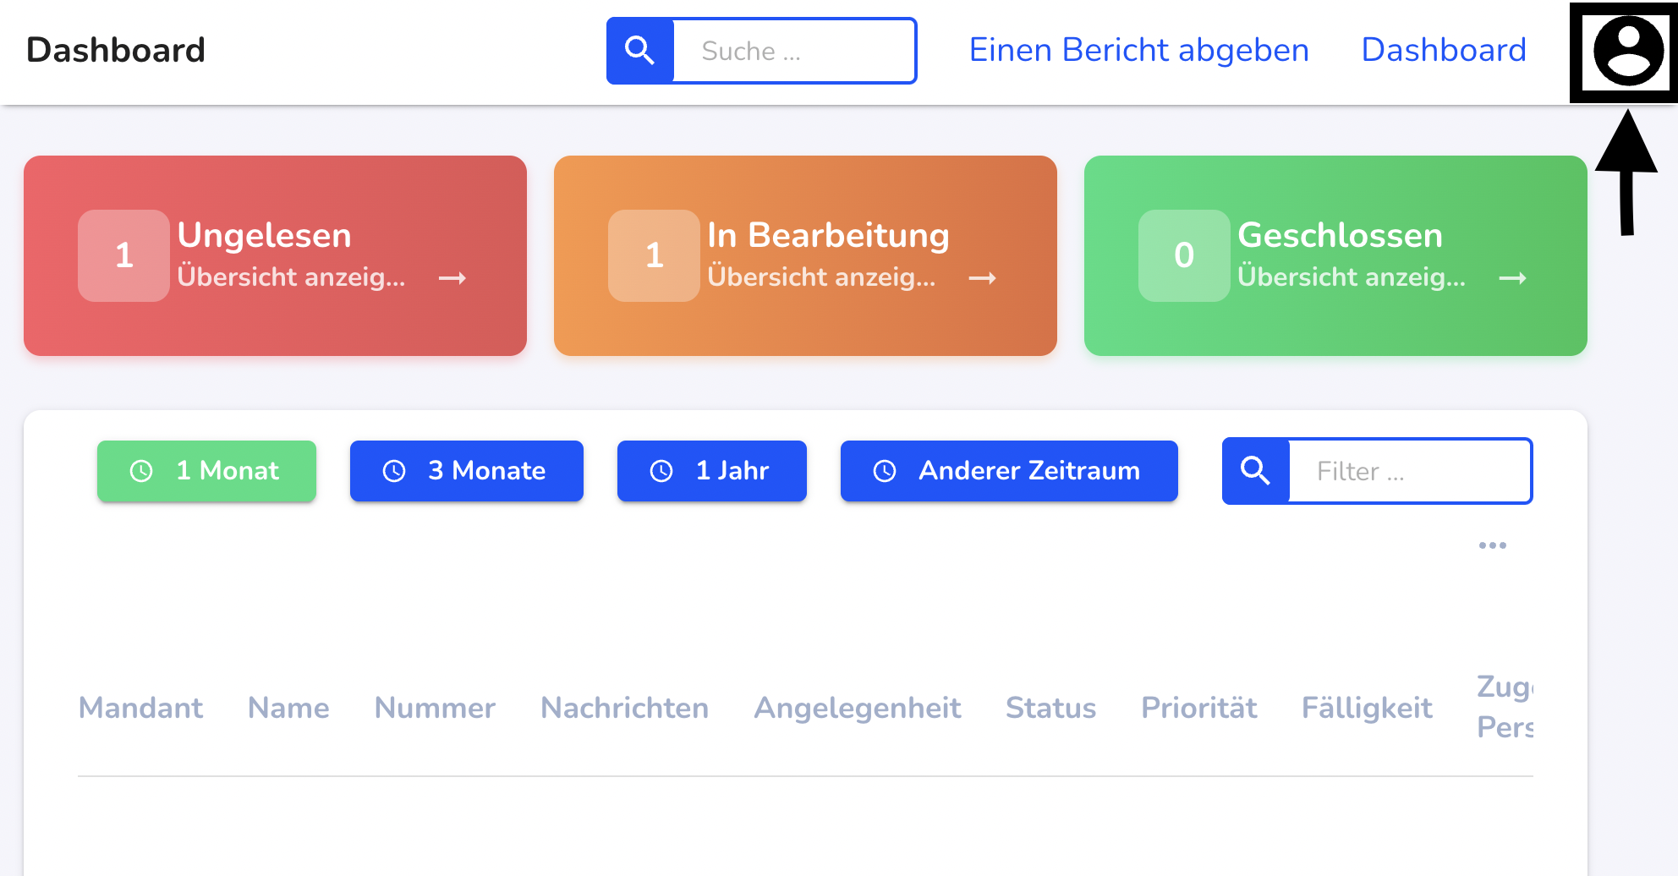The image size is (1678, 876).
Task: Open In Bearbeitung Übersicht anzeigen link
Action: click(821, 277)
